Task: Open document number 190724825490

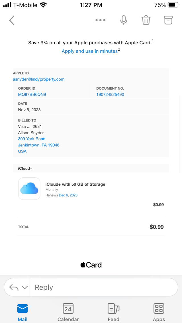Action: [x=110, y=94]
